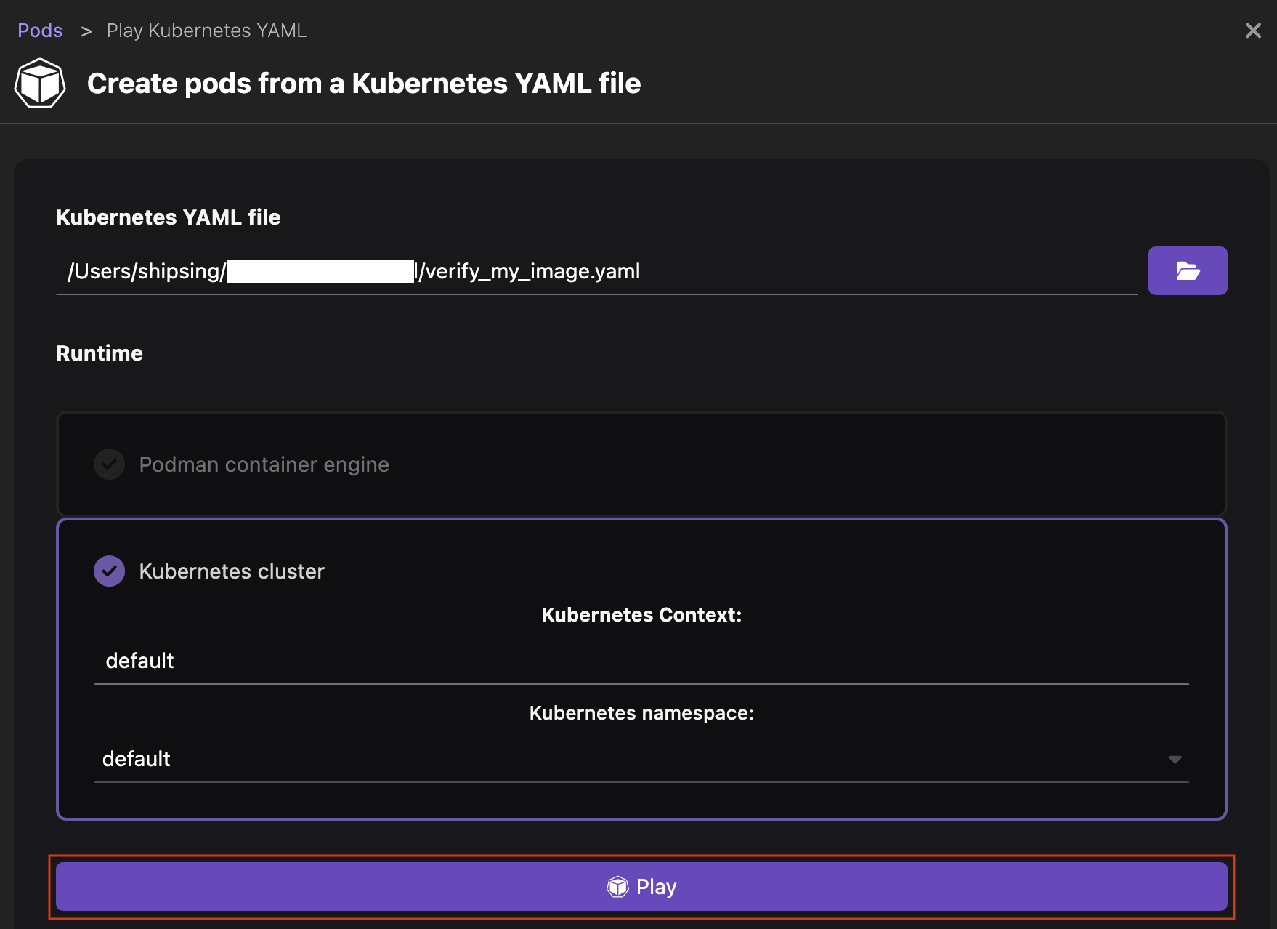1277x929 pixels.
Task: Click the grayed checkmark beside Podman container engine
Action: [x=109, y=464]
